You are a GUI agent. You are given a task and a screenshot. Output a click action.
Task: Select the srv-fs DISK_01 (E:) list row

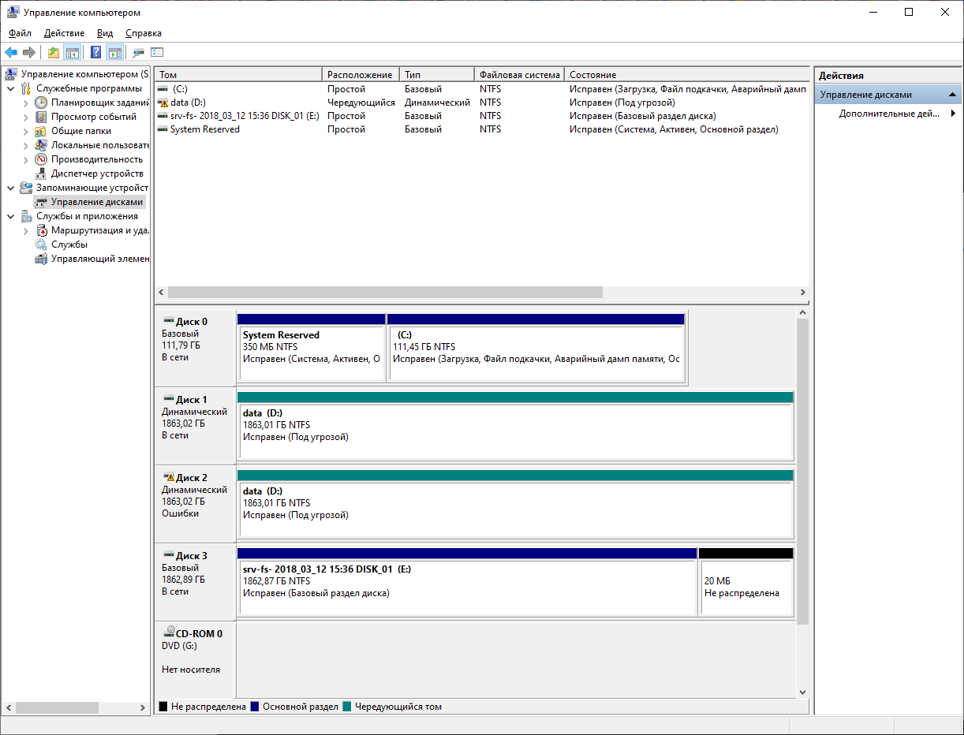(x=482, y=116)
